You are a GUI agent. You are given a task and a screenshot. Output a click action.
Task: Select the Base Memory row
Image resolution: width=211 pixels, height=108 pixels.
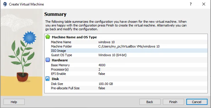coord(129,65)
